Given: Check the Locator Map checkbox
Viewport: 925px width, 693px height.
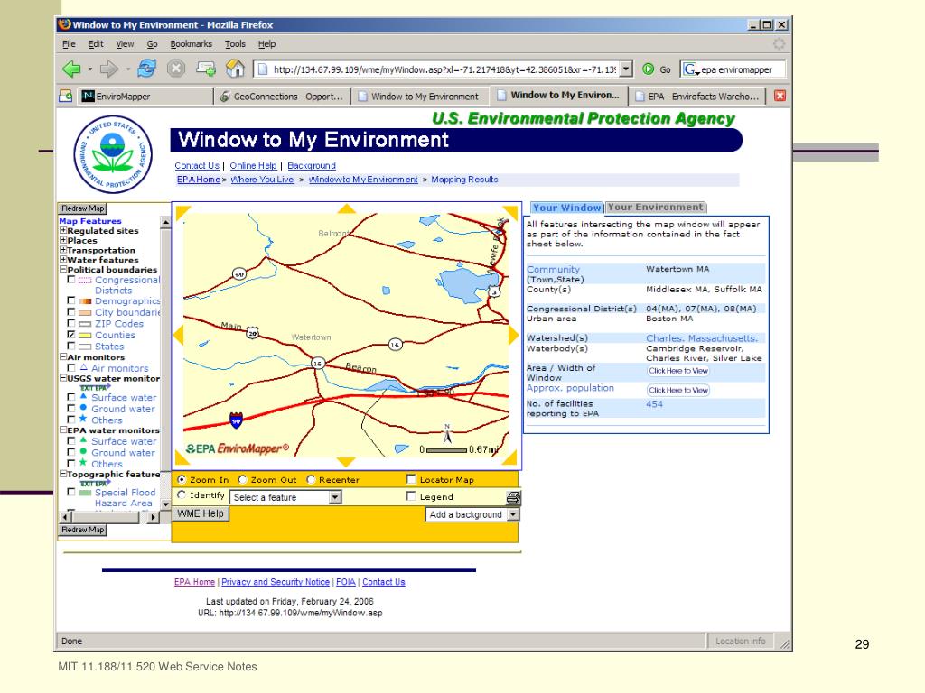Looking at the screenshot, I should (x=411, y=479).
